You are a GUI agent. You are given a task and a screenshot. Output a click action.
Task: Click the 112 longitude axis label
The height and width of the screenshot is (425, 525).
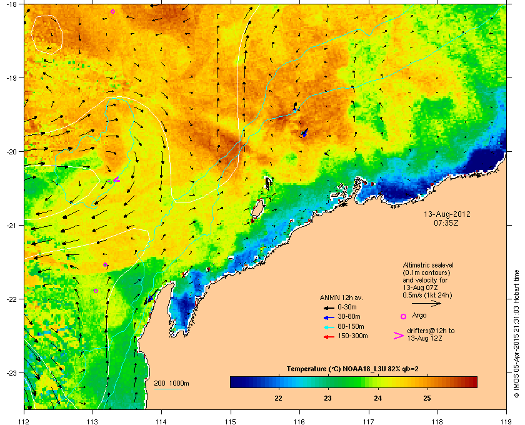click(x=24, y=422)
